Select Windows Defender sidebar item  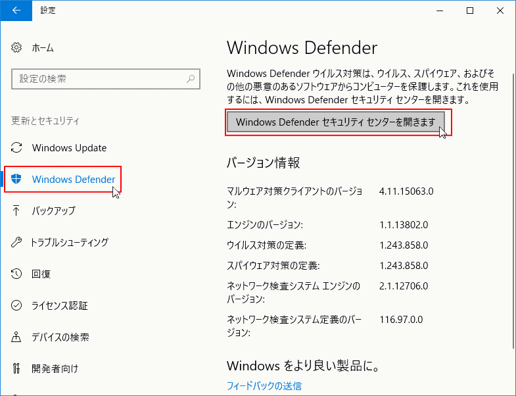[x=74, y=179]
